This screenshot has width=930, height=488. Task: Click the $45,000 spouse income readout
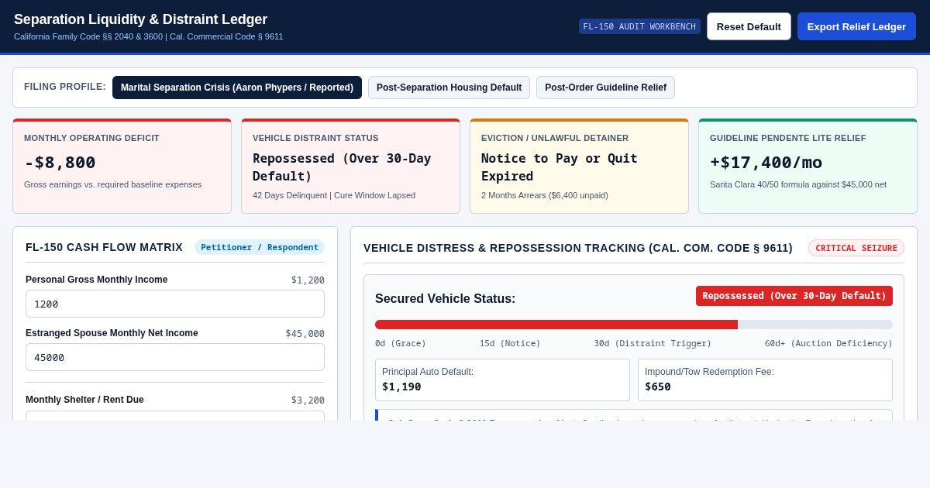(x=305, y=334)
